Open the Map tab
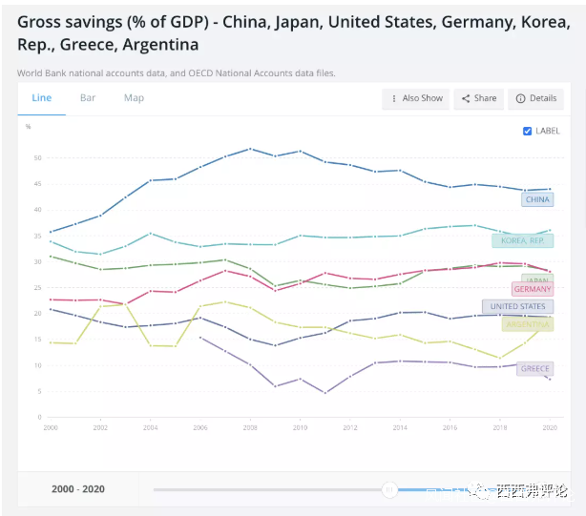The image size is (586, 516). tap(134, 97)
